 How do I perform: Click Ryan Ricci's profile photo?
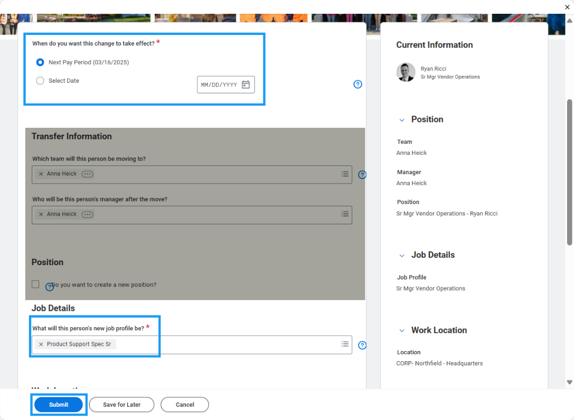(x=405, y=72)
